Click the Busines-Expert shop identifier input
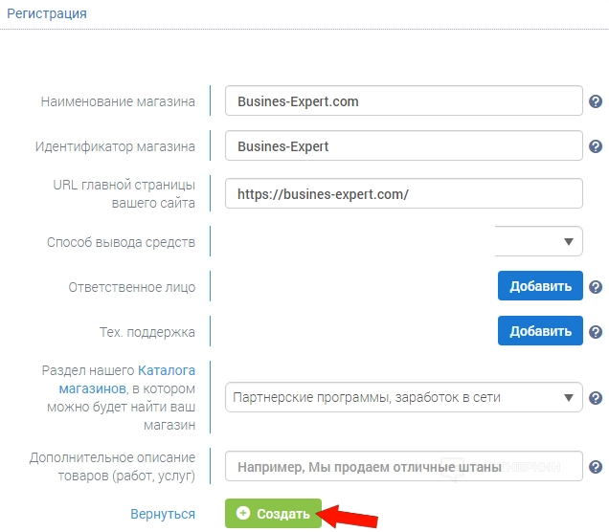Image resolution: width=609 pixels, height=532 pixels. coord(403,146)
